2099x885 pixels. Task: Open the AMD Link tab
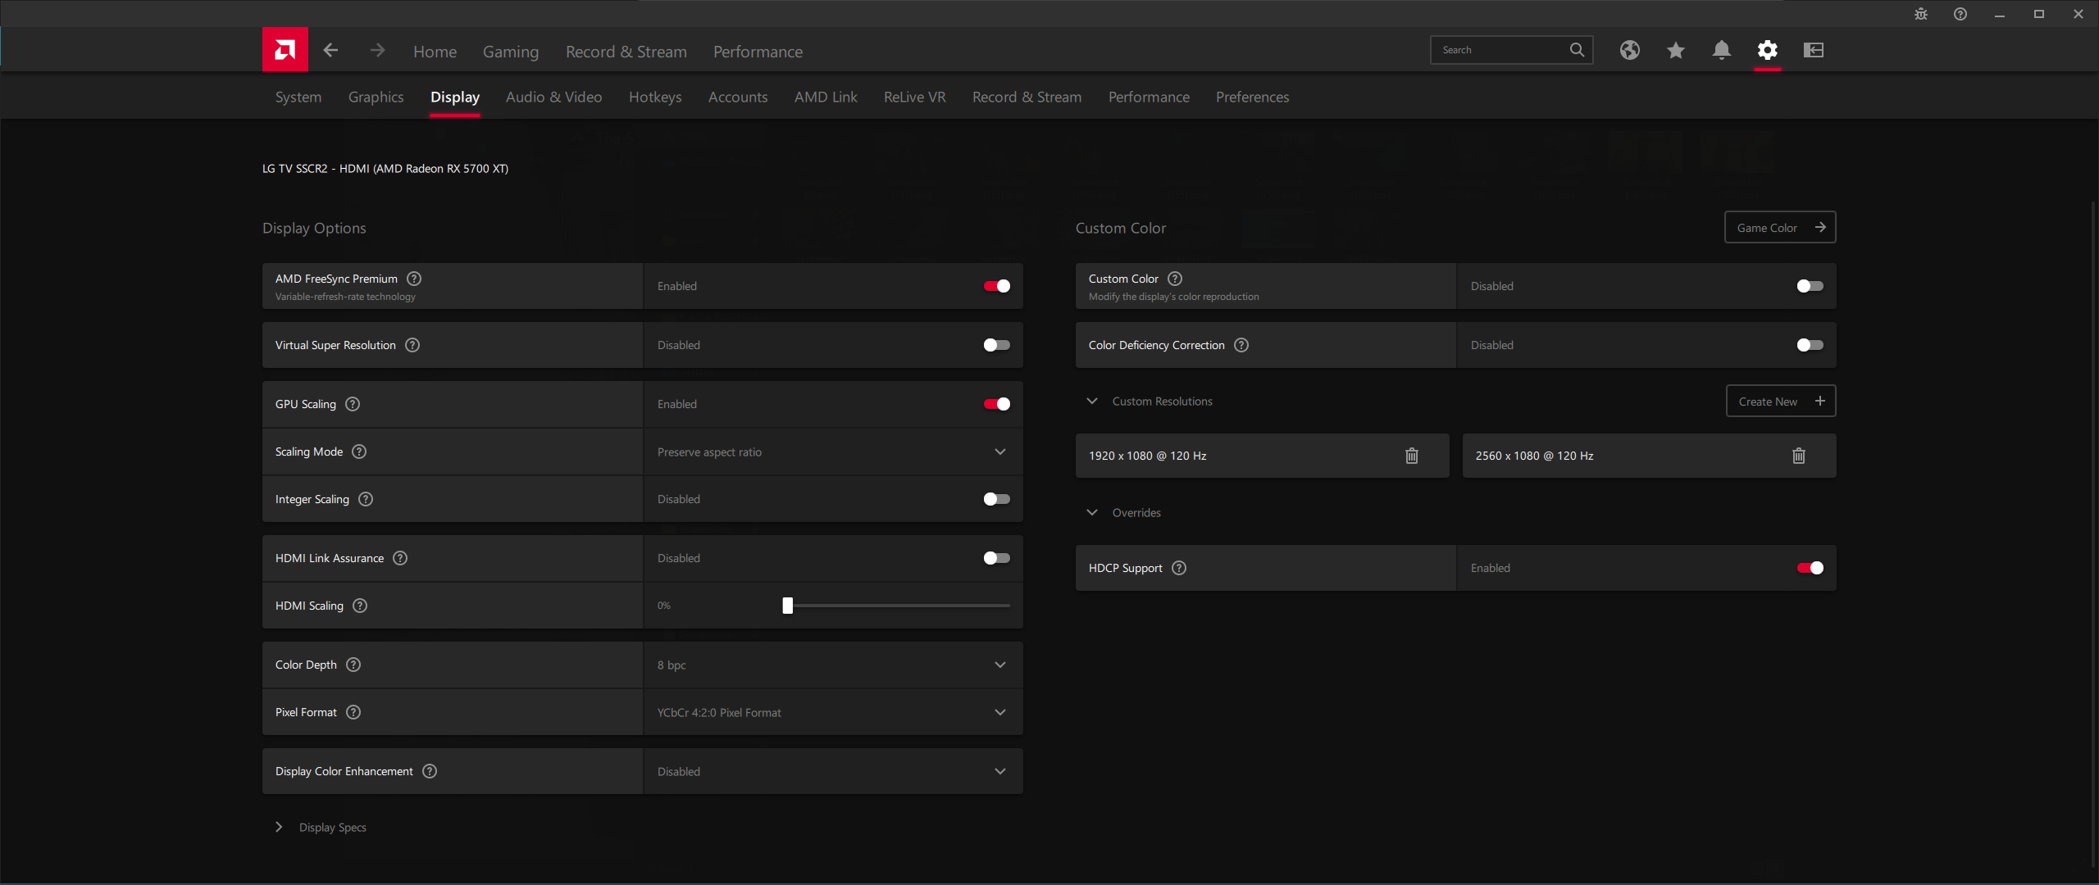click(826, 97)
